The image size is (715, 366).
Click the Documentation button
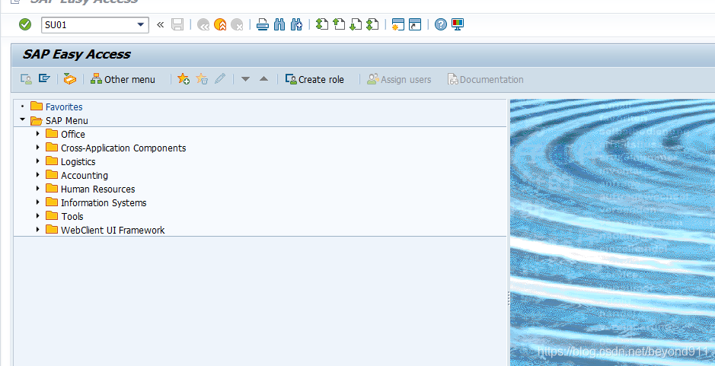[485, 79]
